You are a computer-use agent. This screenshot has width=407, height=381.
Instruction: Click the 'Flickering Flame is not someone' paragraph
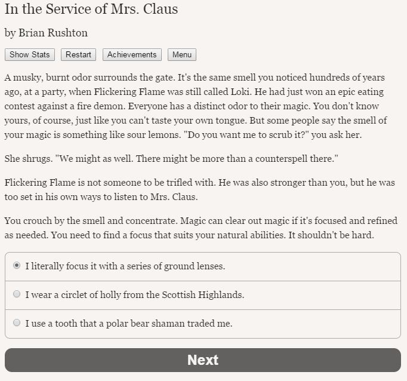click(200, 189)
